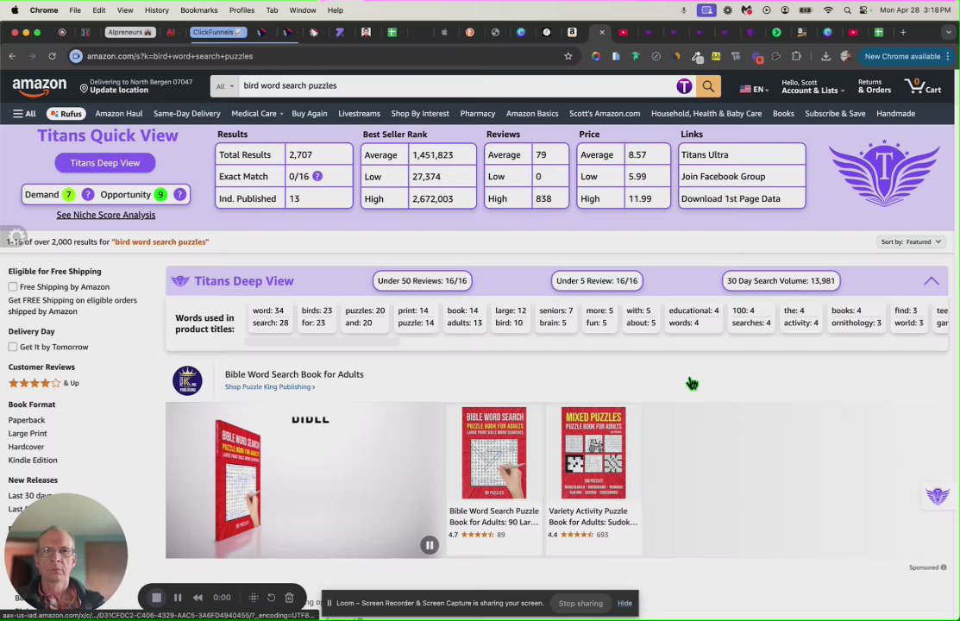This screenshot has height=621, width=960.
Task: Open See Niche Score Analysis link
Action: (x=106, y=215)
